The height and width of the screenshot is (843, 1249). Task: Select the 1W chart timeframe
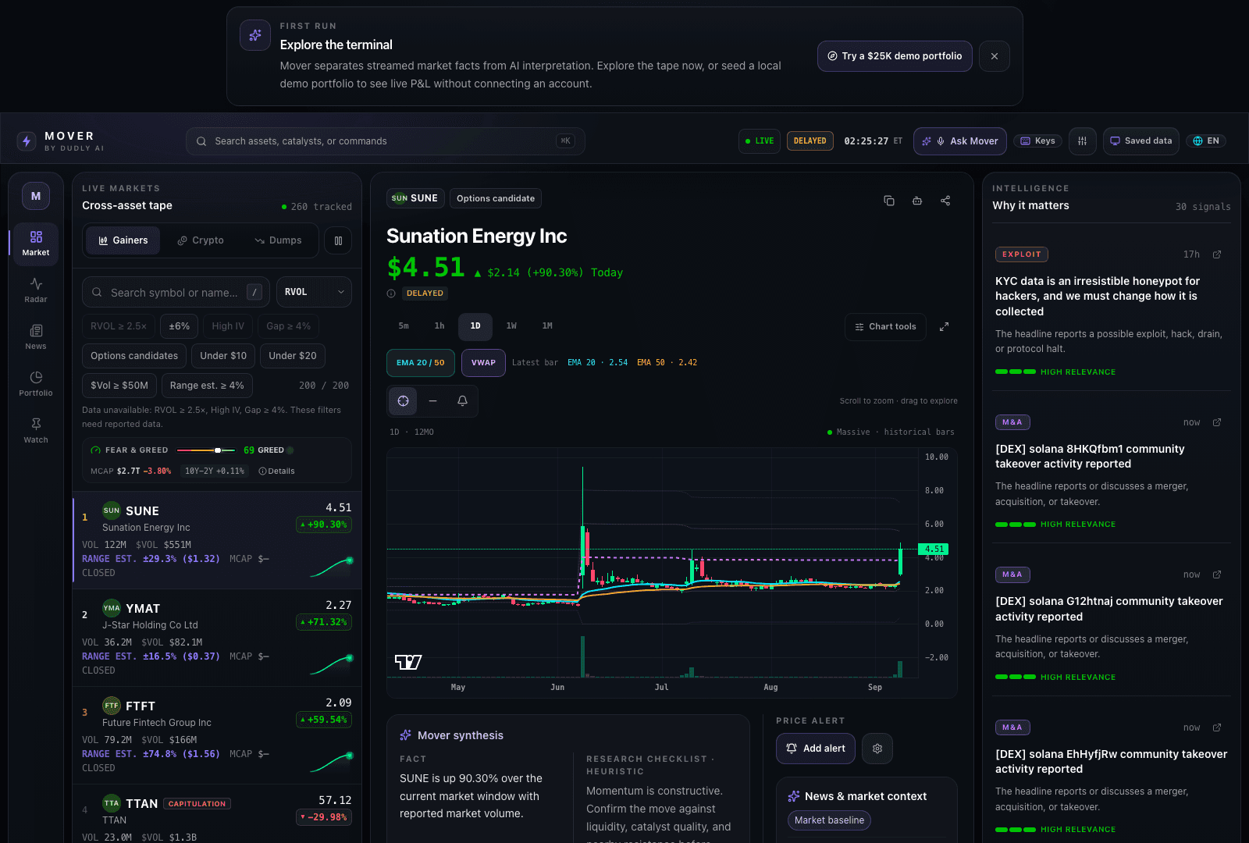[x=511, y=326]
